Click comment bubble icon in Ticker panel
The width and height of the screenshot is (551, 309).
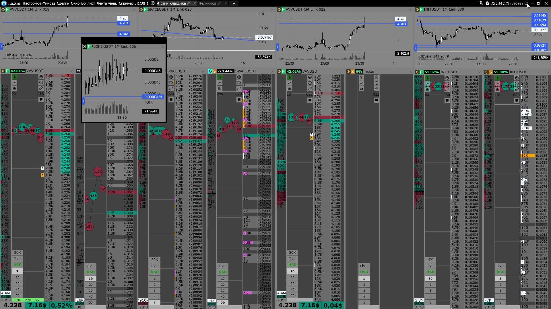[376, 100]
